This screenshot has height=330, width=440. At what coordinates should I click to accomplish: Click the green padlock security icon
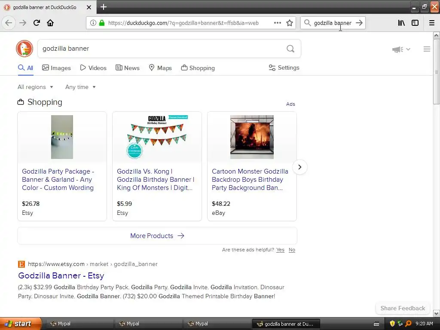102,23
